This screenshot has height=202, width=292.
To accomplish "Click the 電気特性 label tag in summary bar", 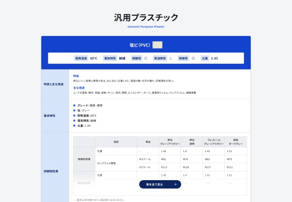I will [110, 58].
